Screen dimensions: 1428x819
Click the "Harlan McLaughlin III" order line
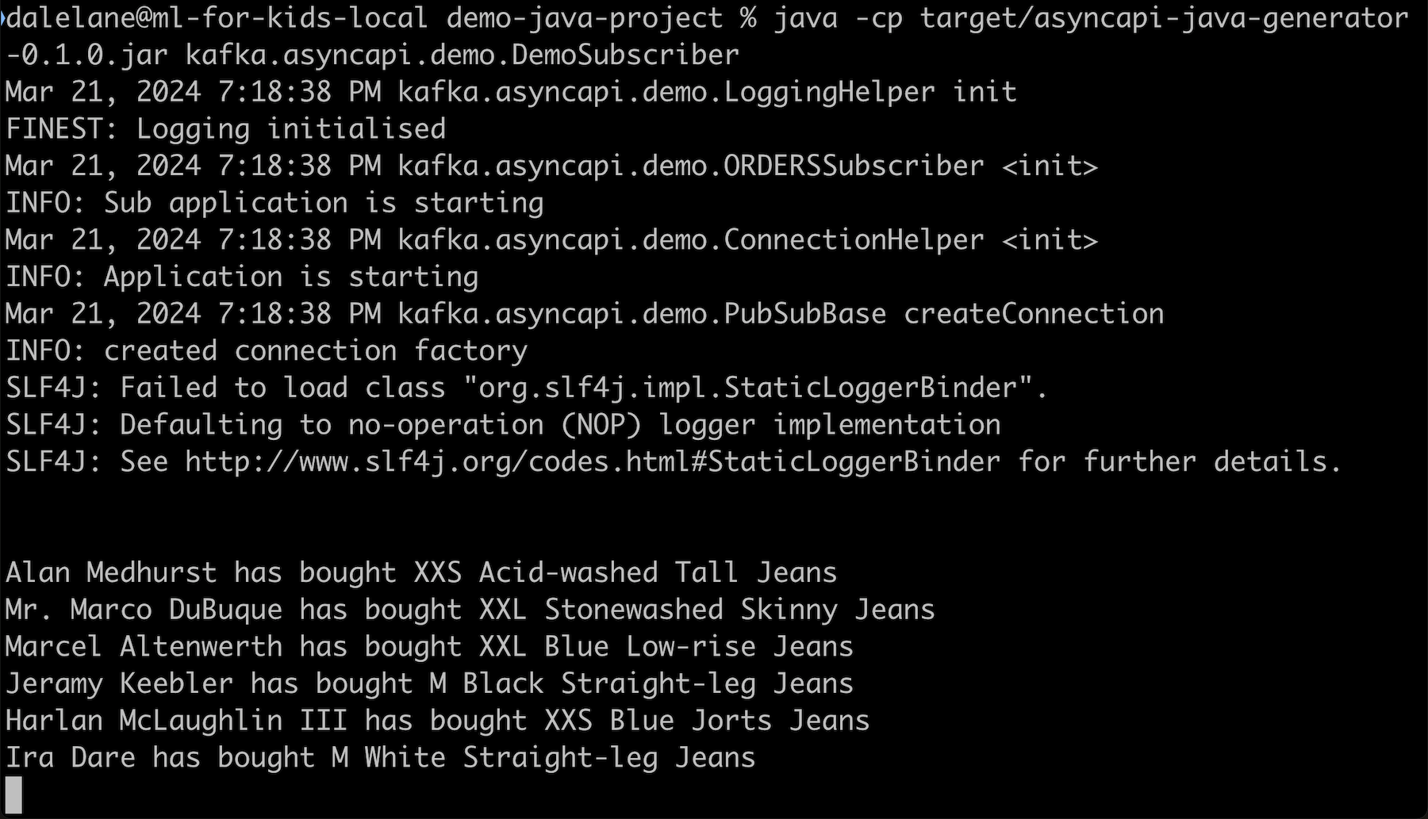click(437, 721)
